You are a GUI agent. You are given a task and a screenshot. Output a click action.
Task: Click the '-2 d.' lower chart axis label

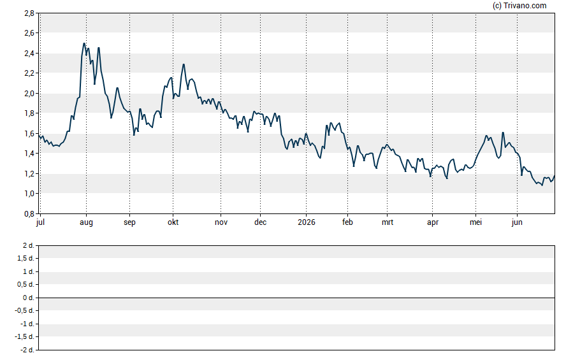pyautogui.click(x=27, y=350)
